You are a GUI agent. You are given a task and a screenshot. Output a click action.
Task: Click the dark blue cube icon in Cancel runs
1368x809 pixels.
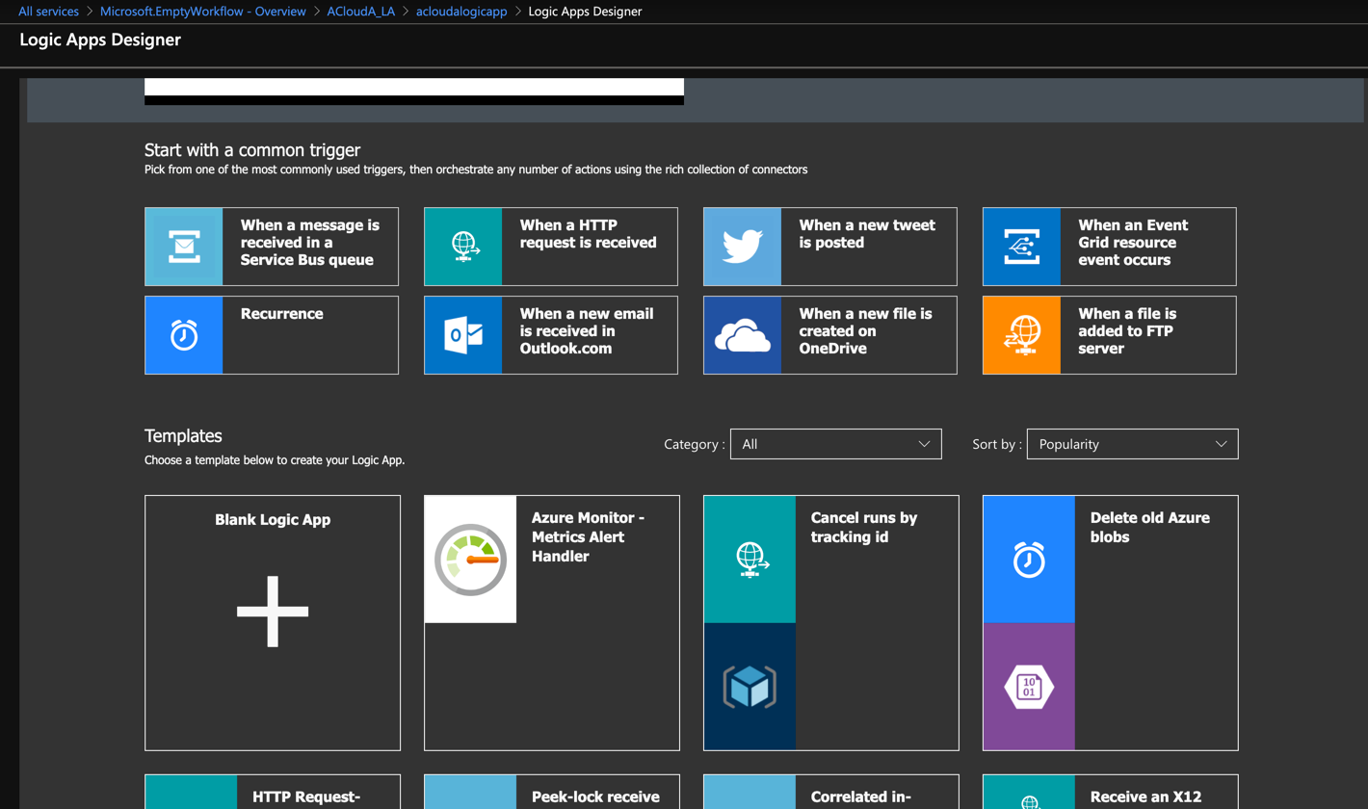(750, 687)
